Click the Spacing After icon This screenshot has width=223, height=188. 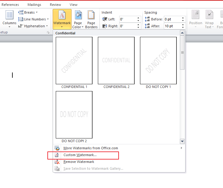[147, 26]
